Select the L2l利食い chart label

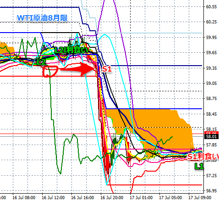pos(71,50)
